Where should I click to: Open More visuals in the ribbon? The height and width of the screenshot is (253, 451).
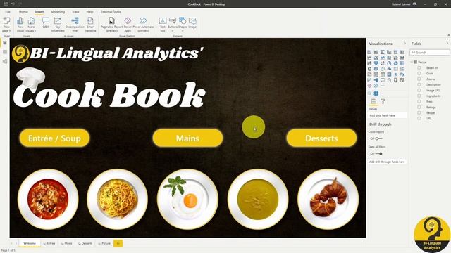[31, 25]
